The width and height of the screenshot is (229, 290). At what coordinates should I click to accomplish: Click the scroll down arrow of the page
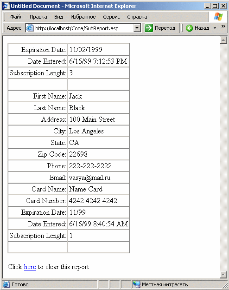pyautogui.click(x=223, y=275)
